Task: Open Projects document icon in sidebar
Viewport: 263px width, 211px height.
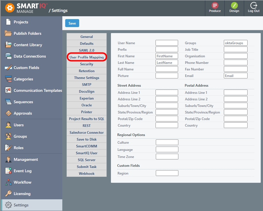Action: 8,22
